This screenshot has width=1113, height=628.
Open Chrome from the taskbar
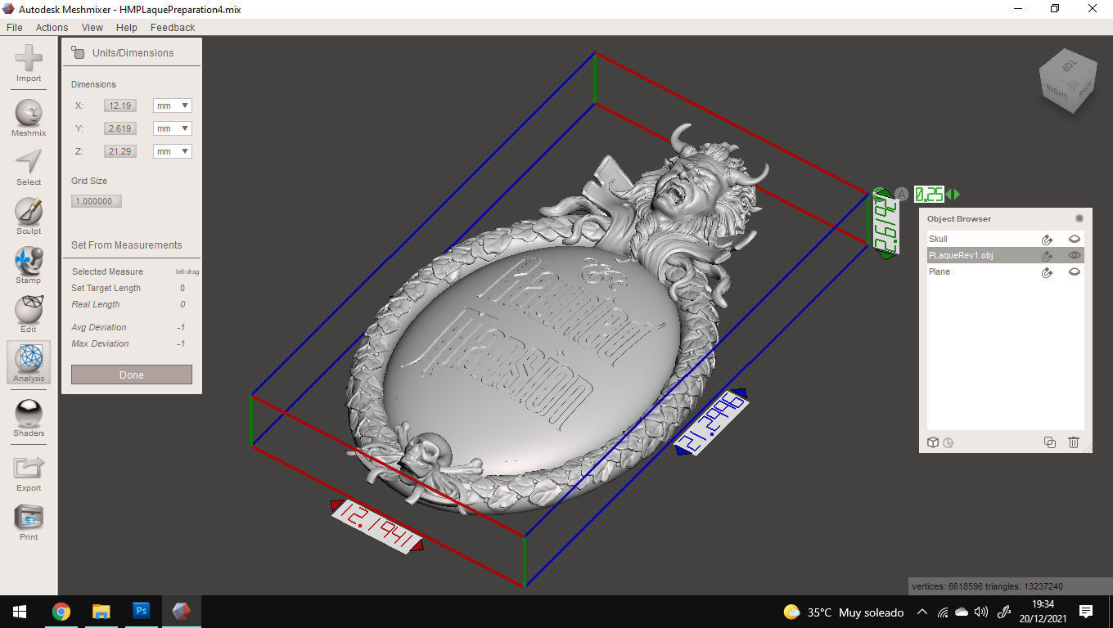click(61, 612)
